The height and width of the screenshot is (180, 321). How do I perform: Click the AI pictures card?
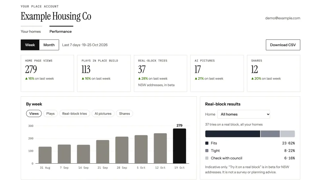[x=217, y=73]
